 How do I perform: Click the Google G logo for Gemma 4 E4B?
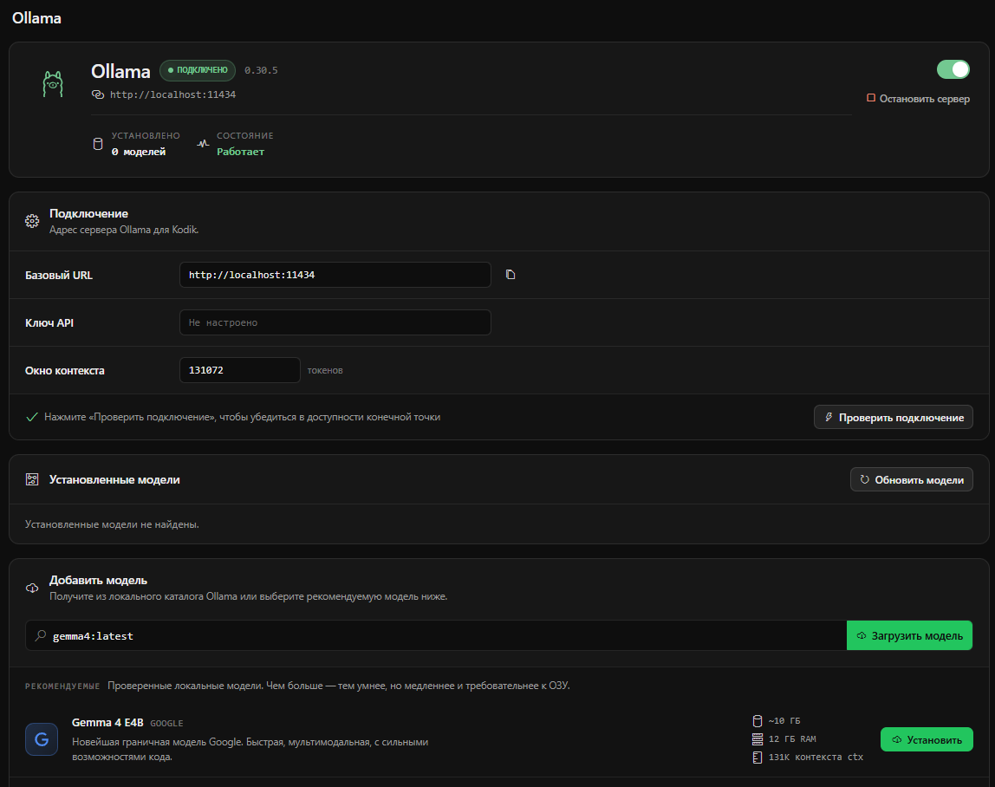[x=42, y=739]
